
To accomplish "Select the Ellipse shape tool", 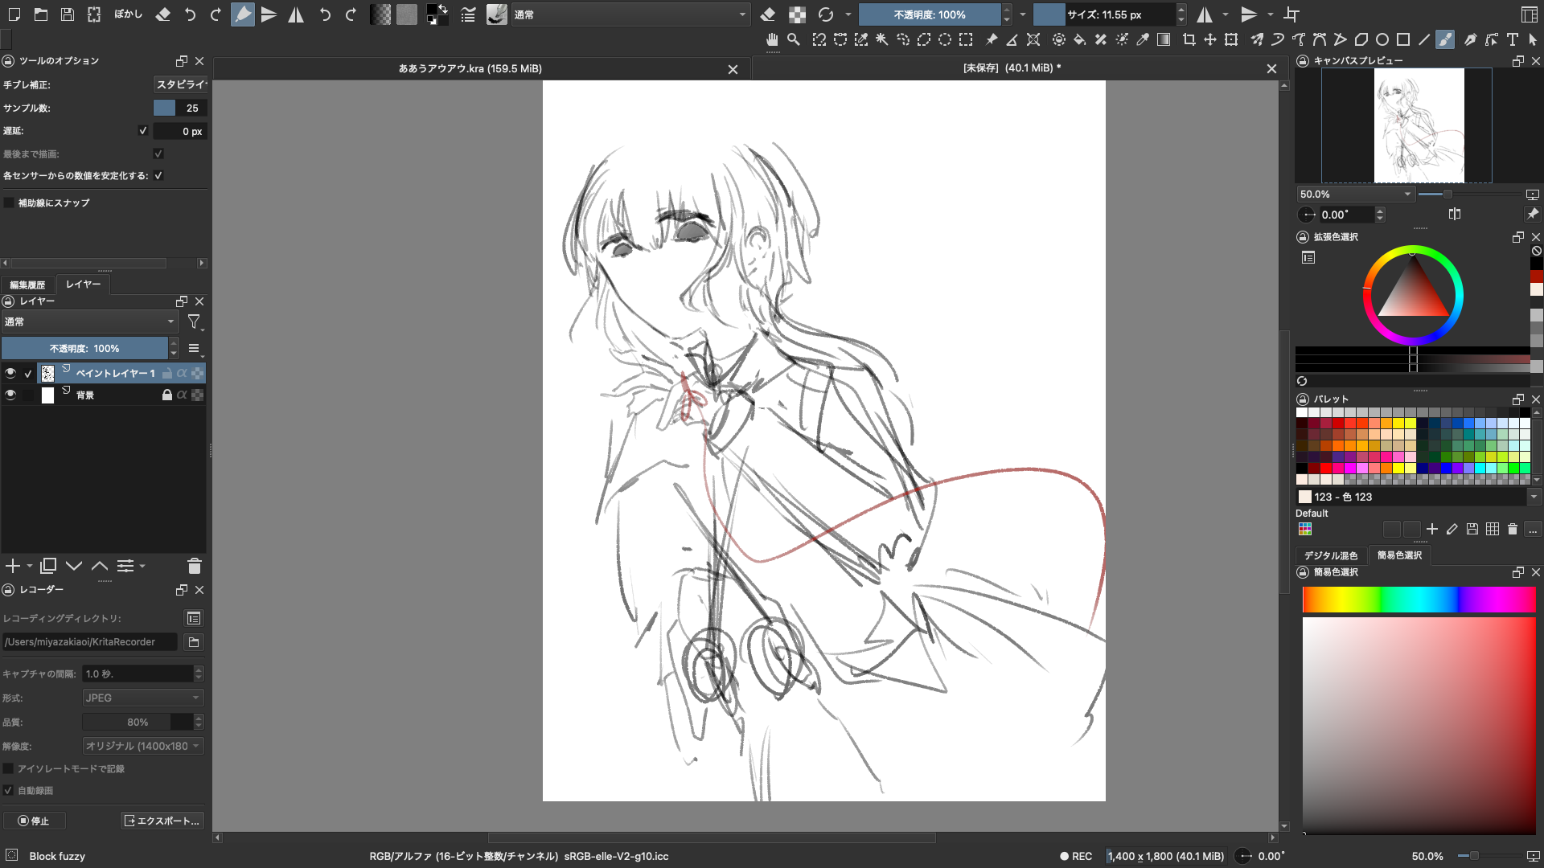I will click(1382, 39).
